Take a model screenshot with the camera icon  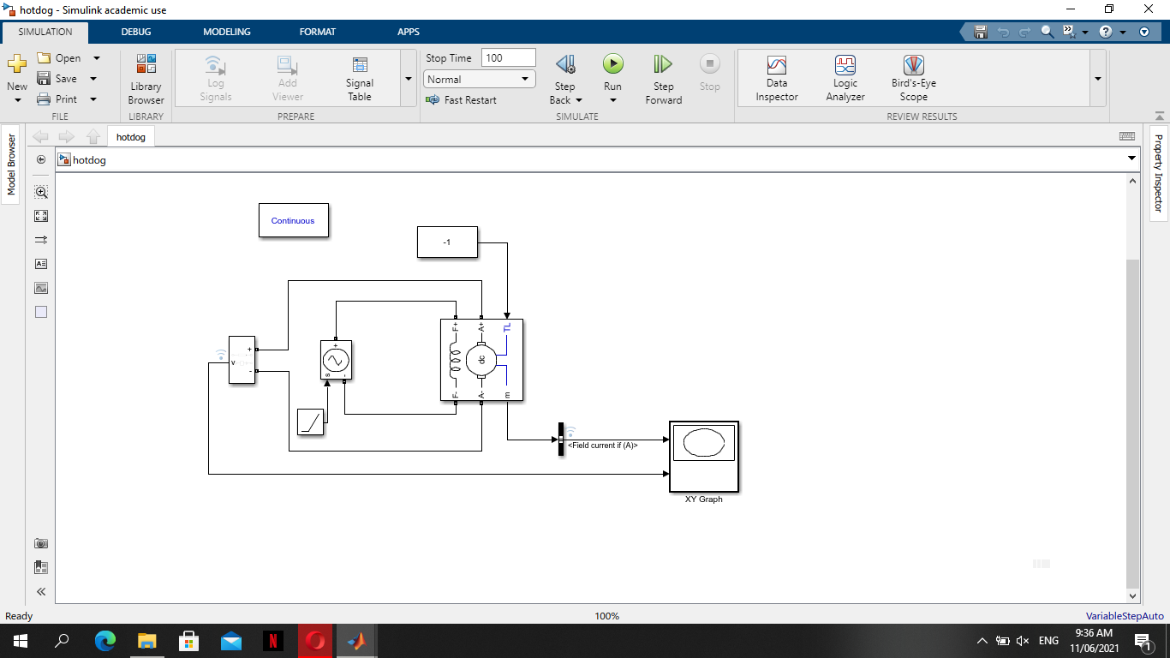click(40, 543)
